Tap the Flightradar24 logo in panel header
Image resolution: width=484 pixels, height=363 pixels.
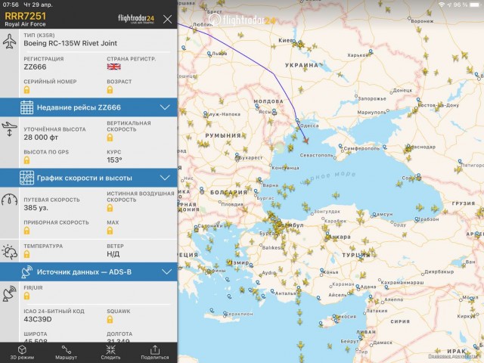(136, 19)
